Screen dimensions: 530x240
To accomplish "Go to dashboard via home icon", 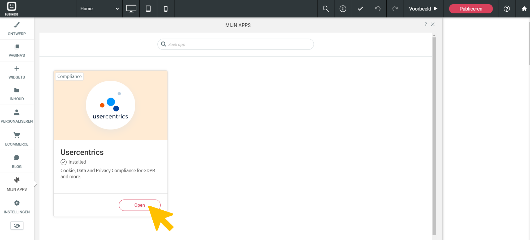I will point(524,9).
